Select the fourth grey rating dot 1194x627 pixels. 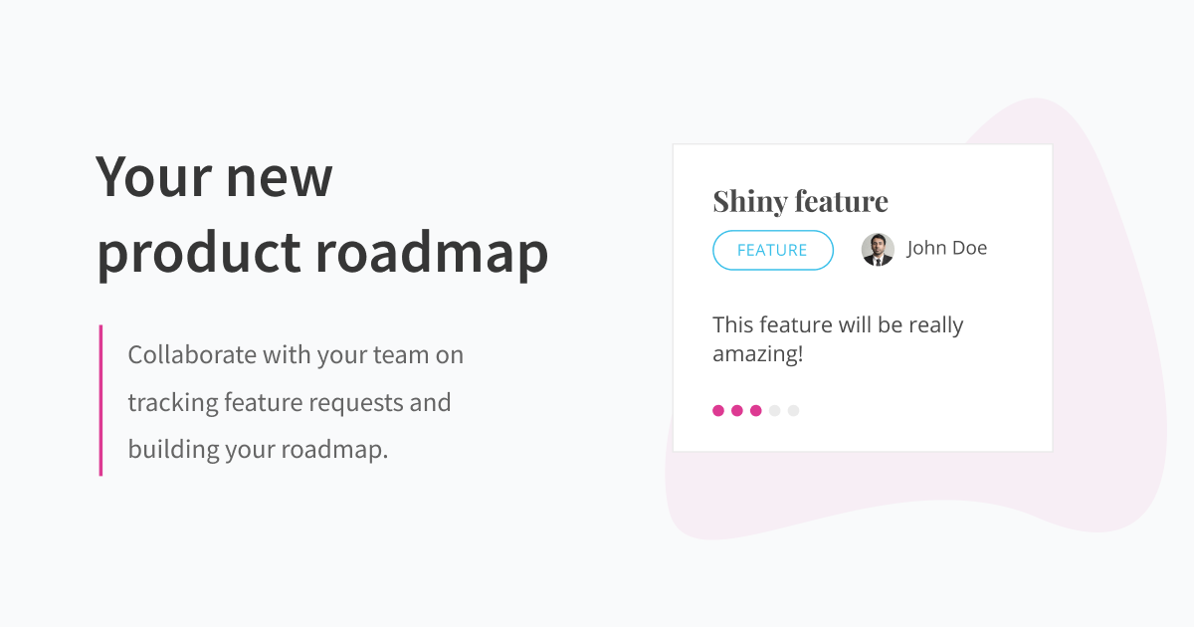point(774,410)
